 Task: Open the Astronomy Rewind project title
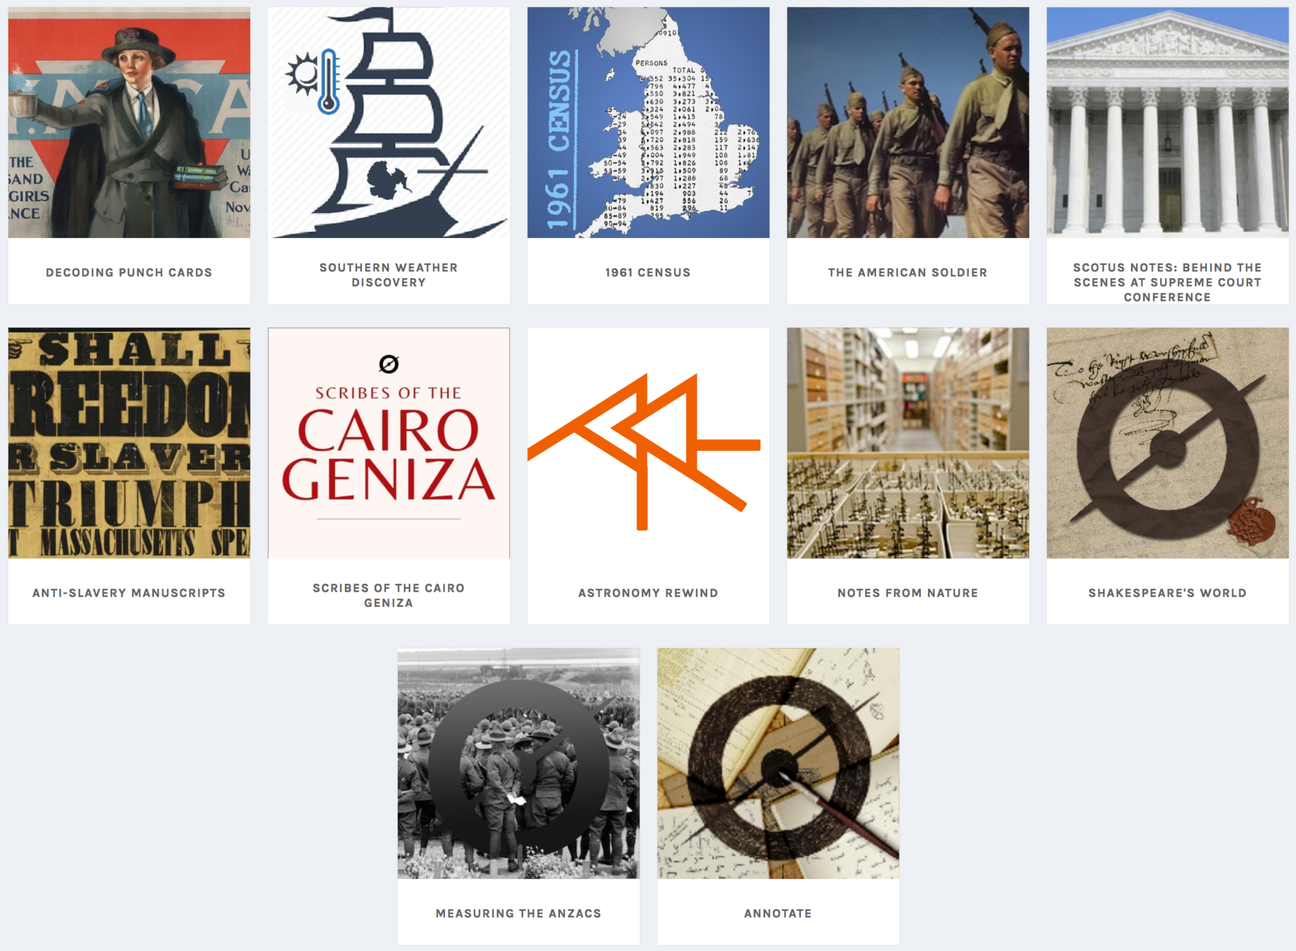point(648,593)
